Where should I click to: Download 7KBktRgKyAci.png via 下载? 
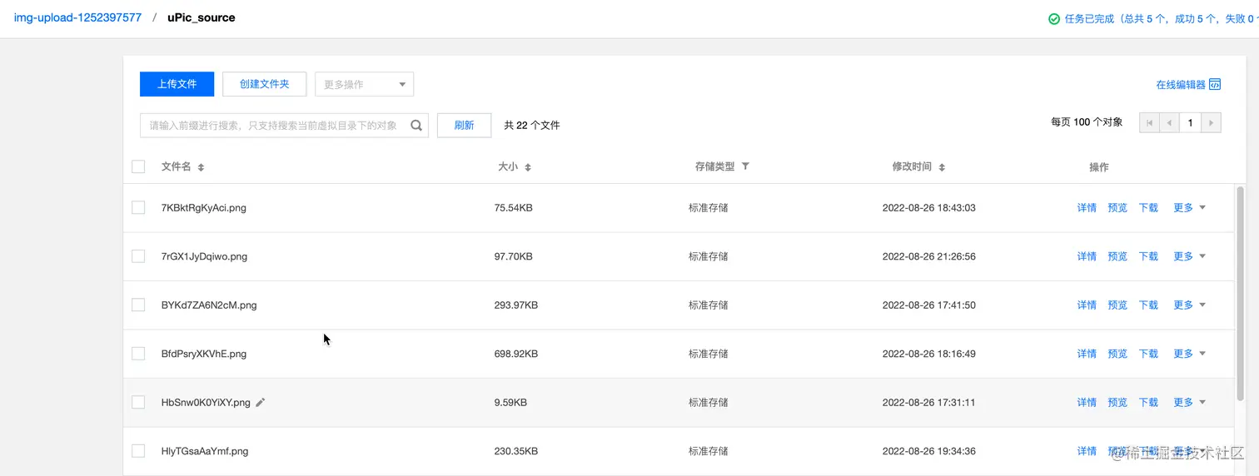[1148, 207]
